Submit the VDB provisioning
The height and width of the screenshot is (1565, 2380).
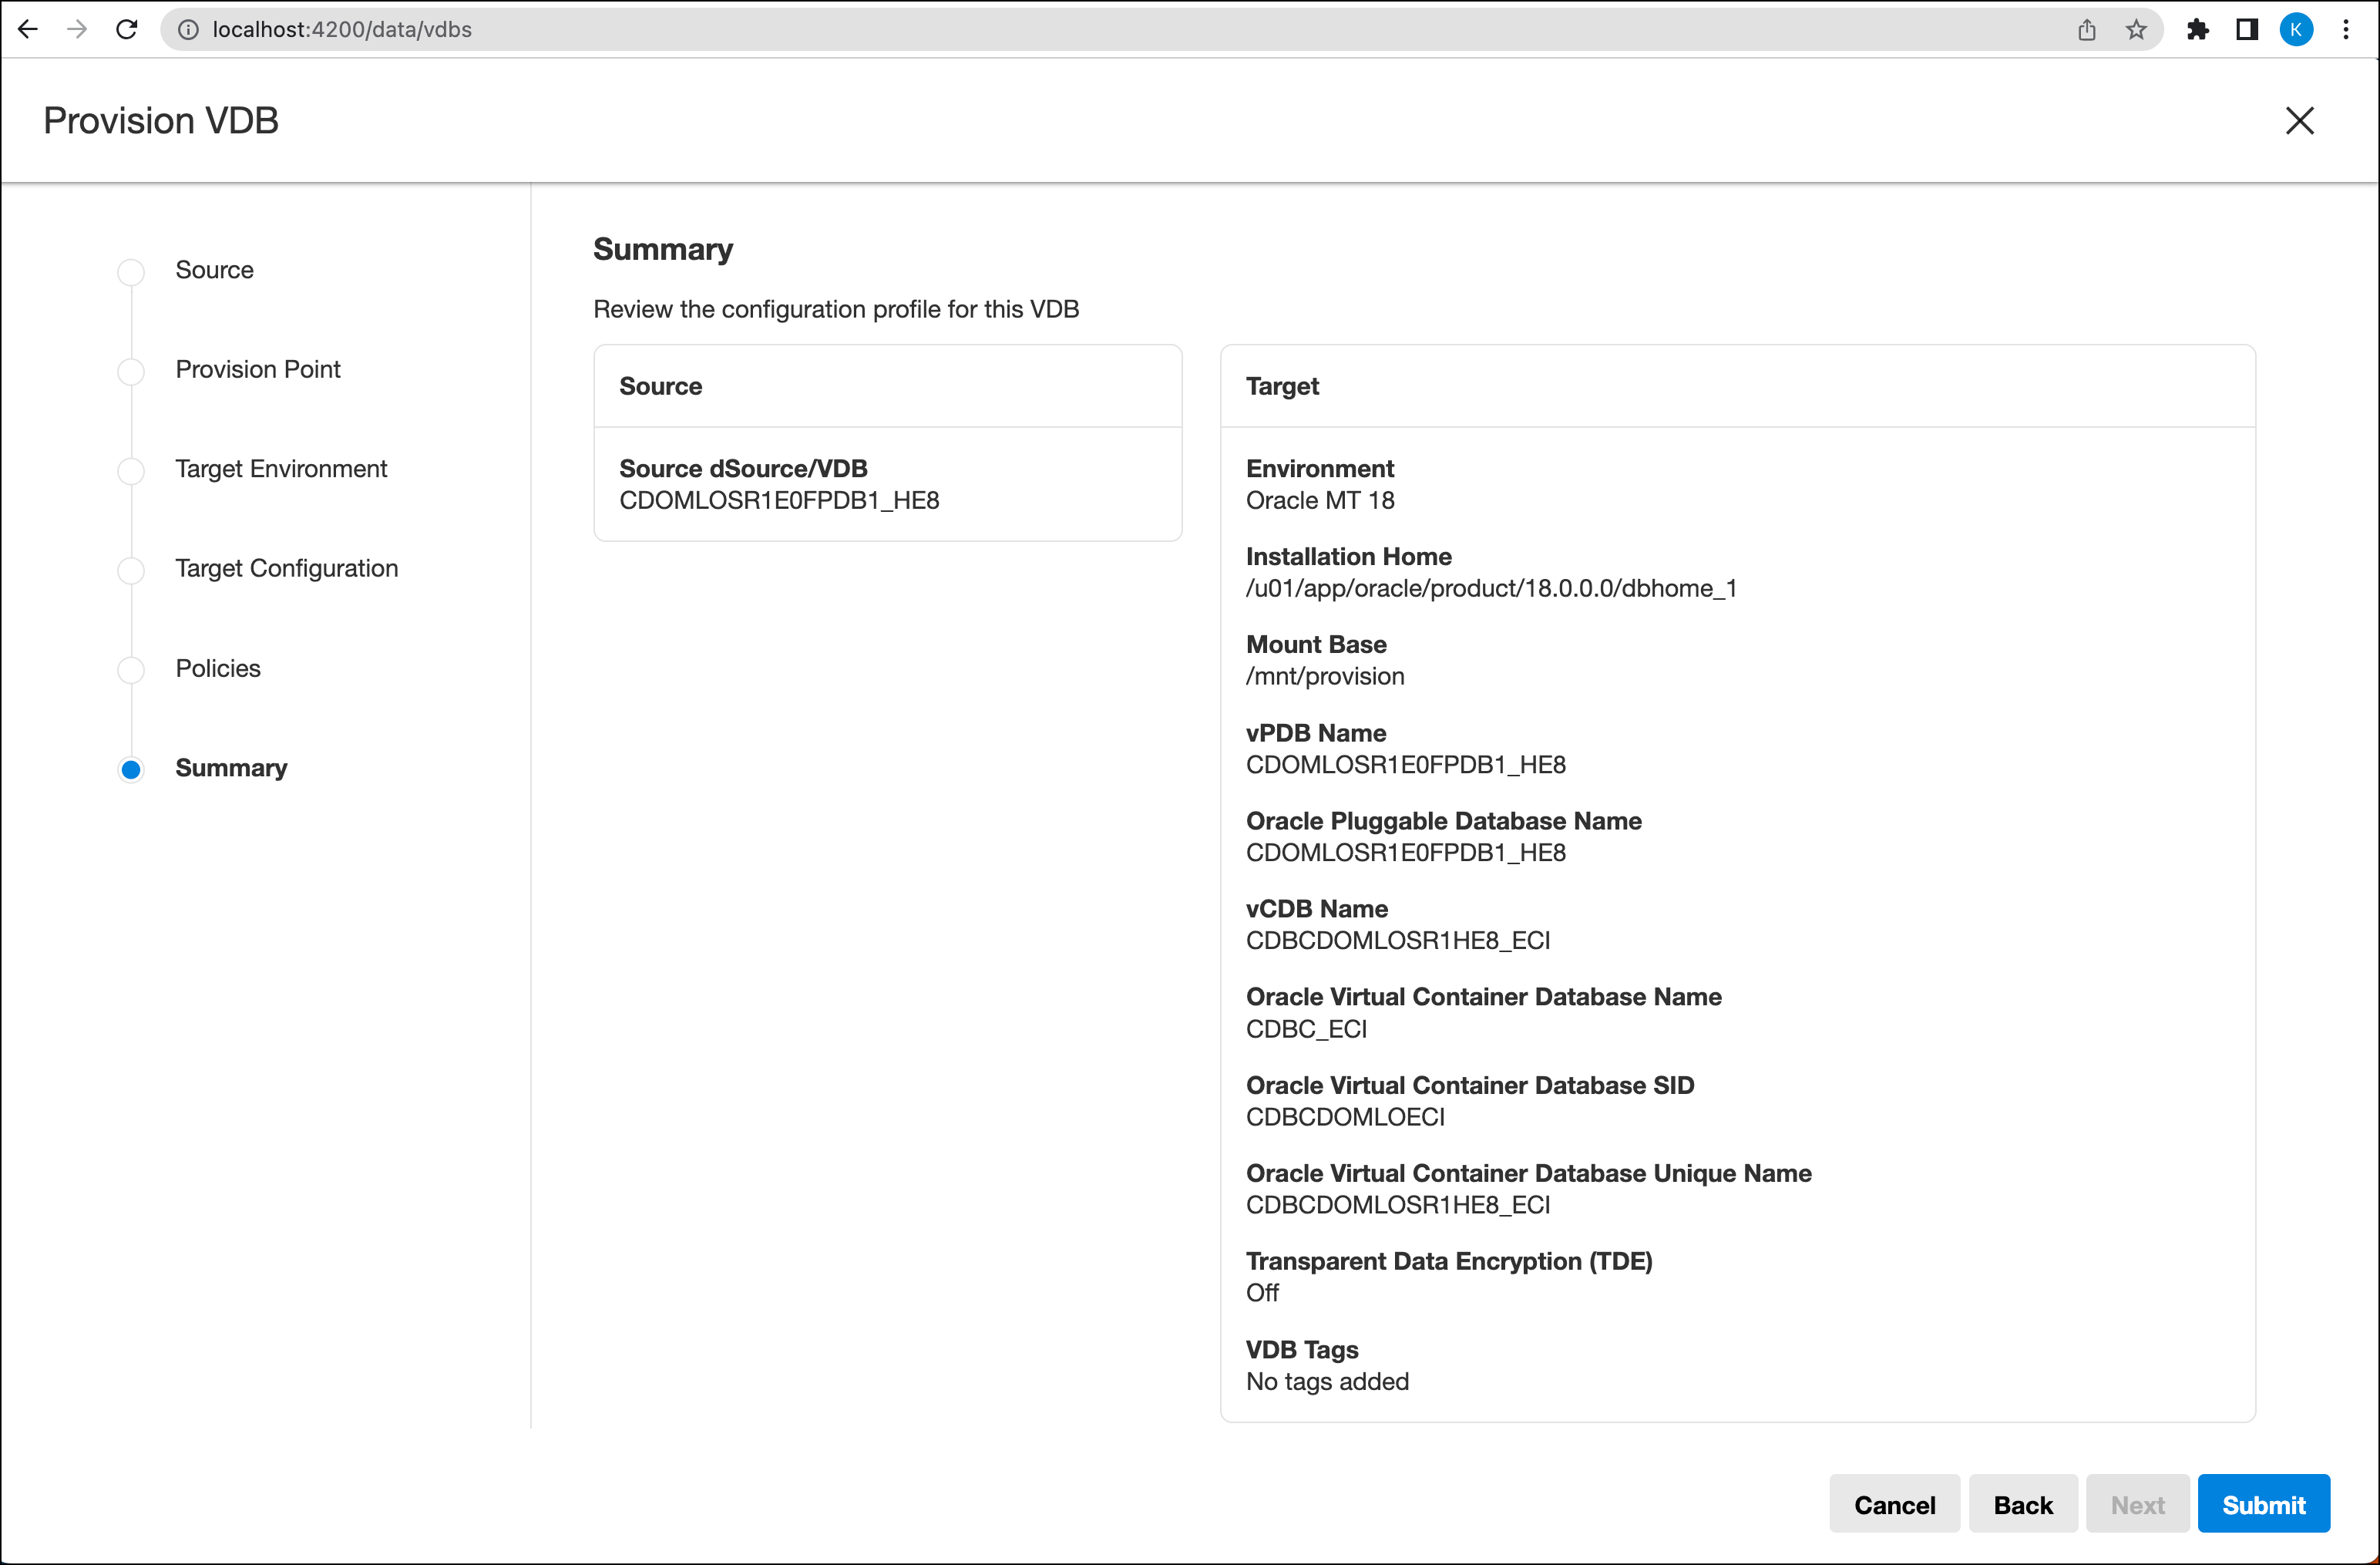2263,1504
